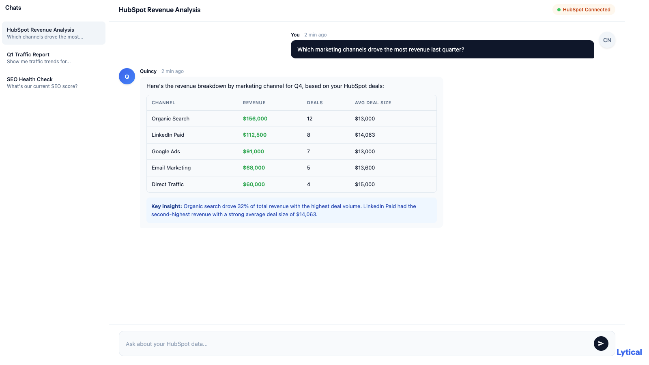
Task: Open the HubSpot Revenue Analysis chat
Action: [x=54, y=33]
